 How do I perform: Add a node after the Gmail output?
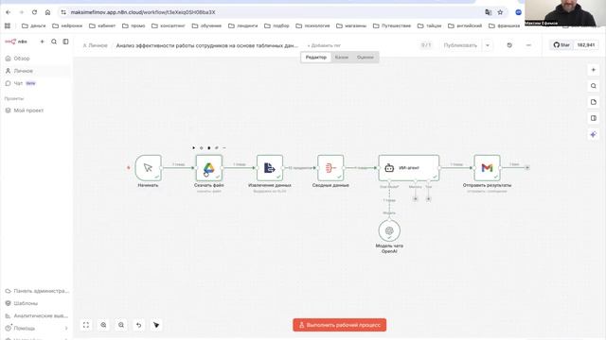coord(527,167)
